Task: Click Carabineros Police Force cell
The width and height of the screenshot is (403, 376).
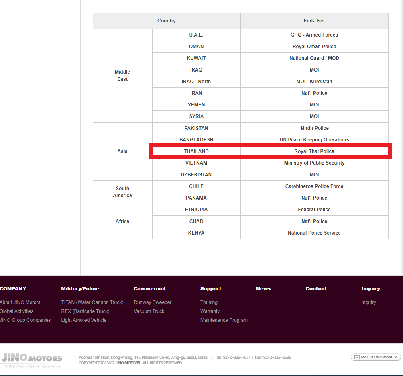Action: (314, 186)
